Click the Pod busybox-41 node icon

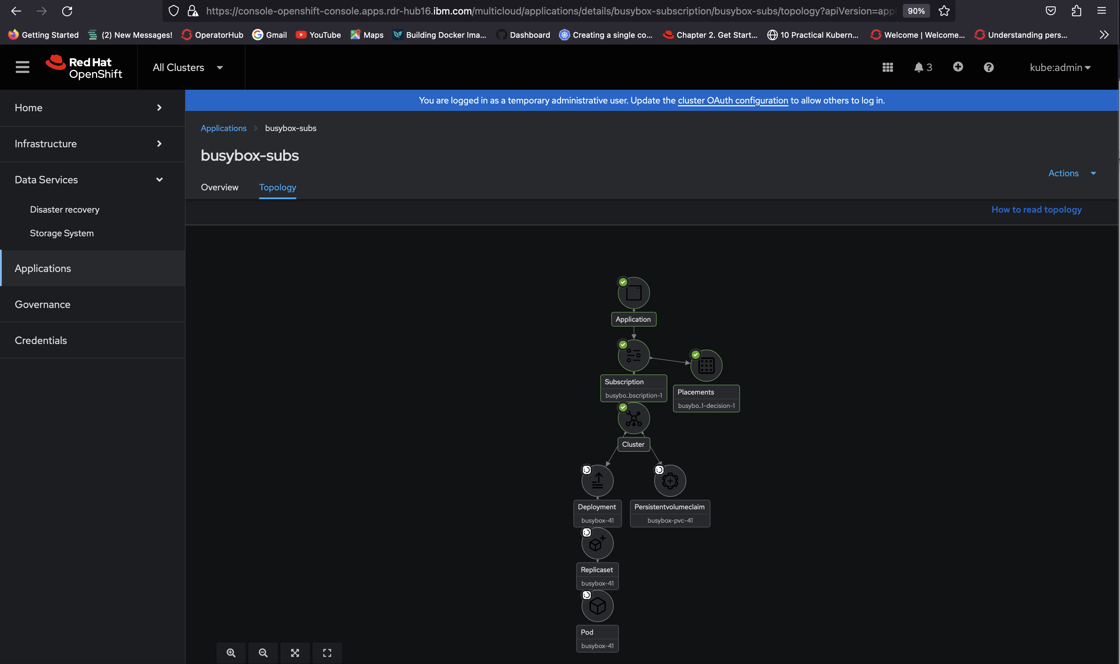tap(597, 606)
